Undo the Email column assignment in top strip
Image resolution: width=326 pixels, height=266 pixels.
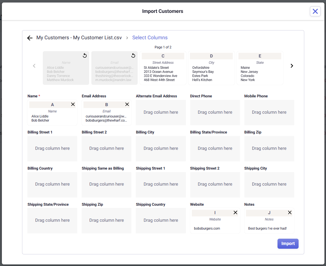[133, 56]
